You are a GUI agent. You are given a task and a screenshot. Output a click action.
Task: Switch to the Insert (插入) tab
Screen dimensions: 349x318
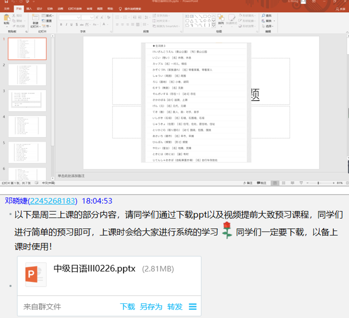point(29,9)
